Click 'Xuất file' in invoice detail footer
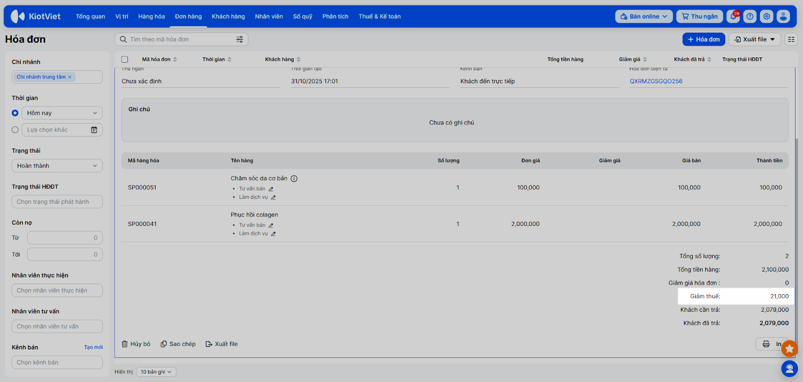803x382 pixels. [x=222, y=344]
